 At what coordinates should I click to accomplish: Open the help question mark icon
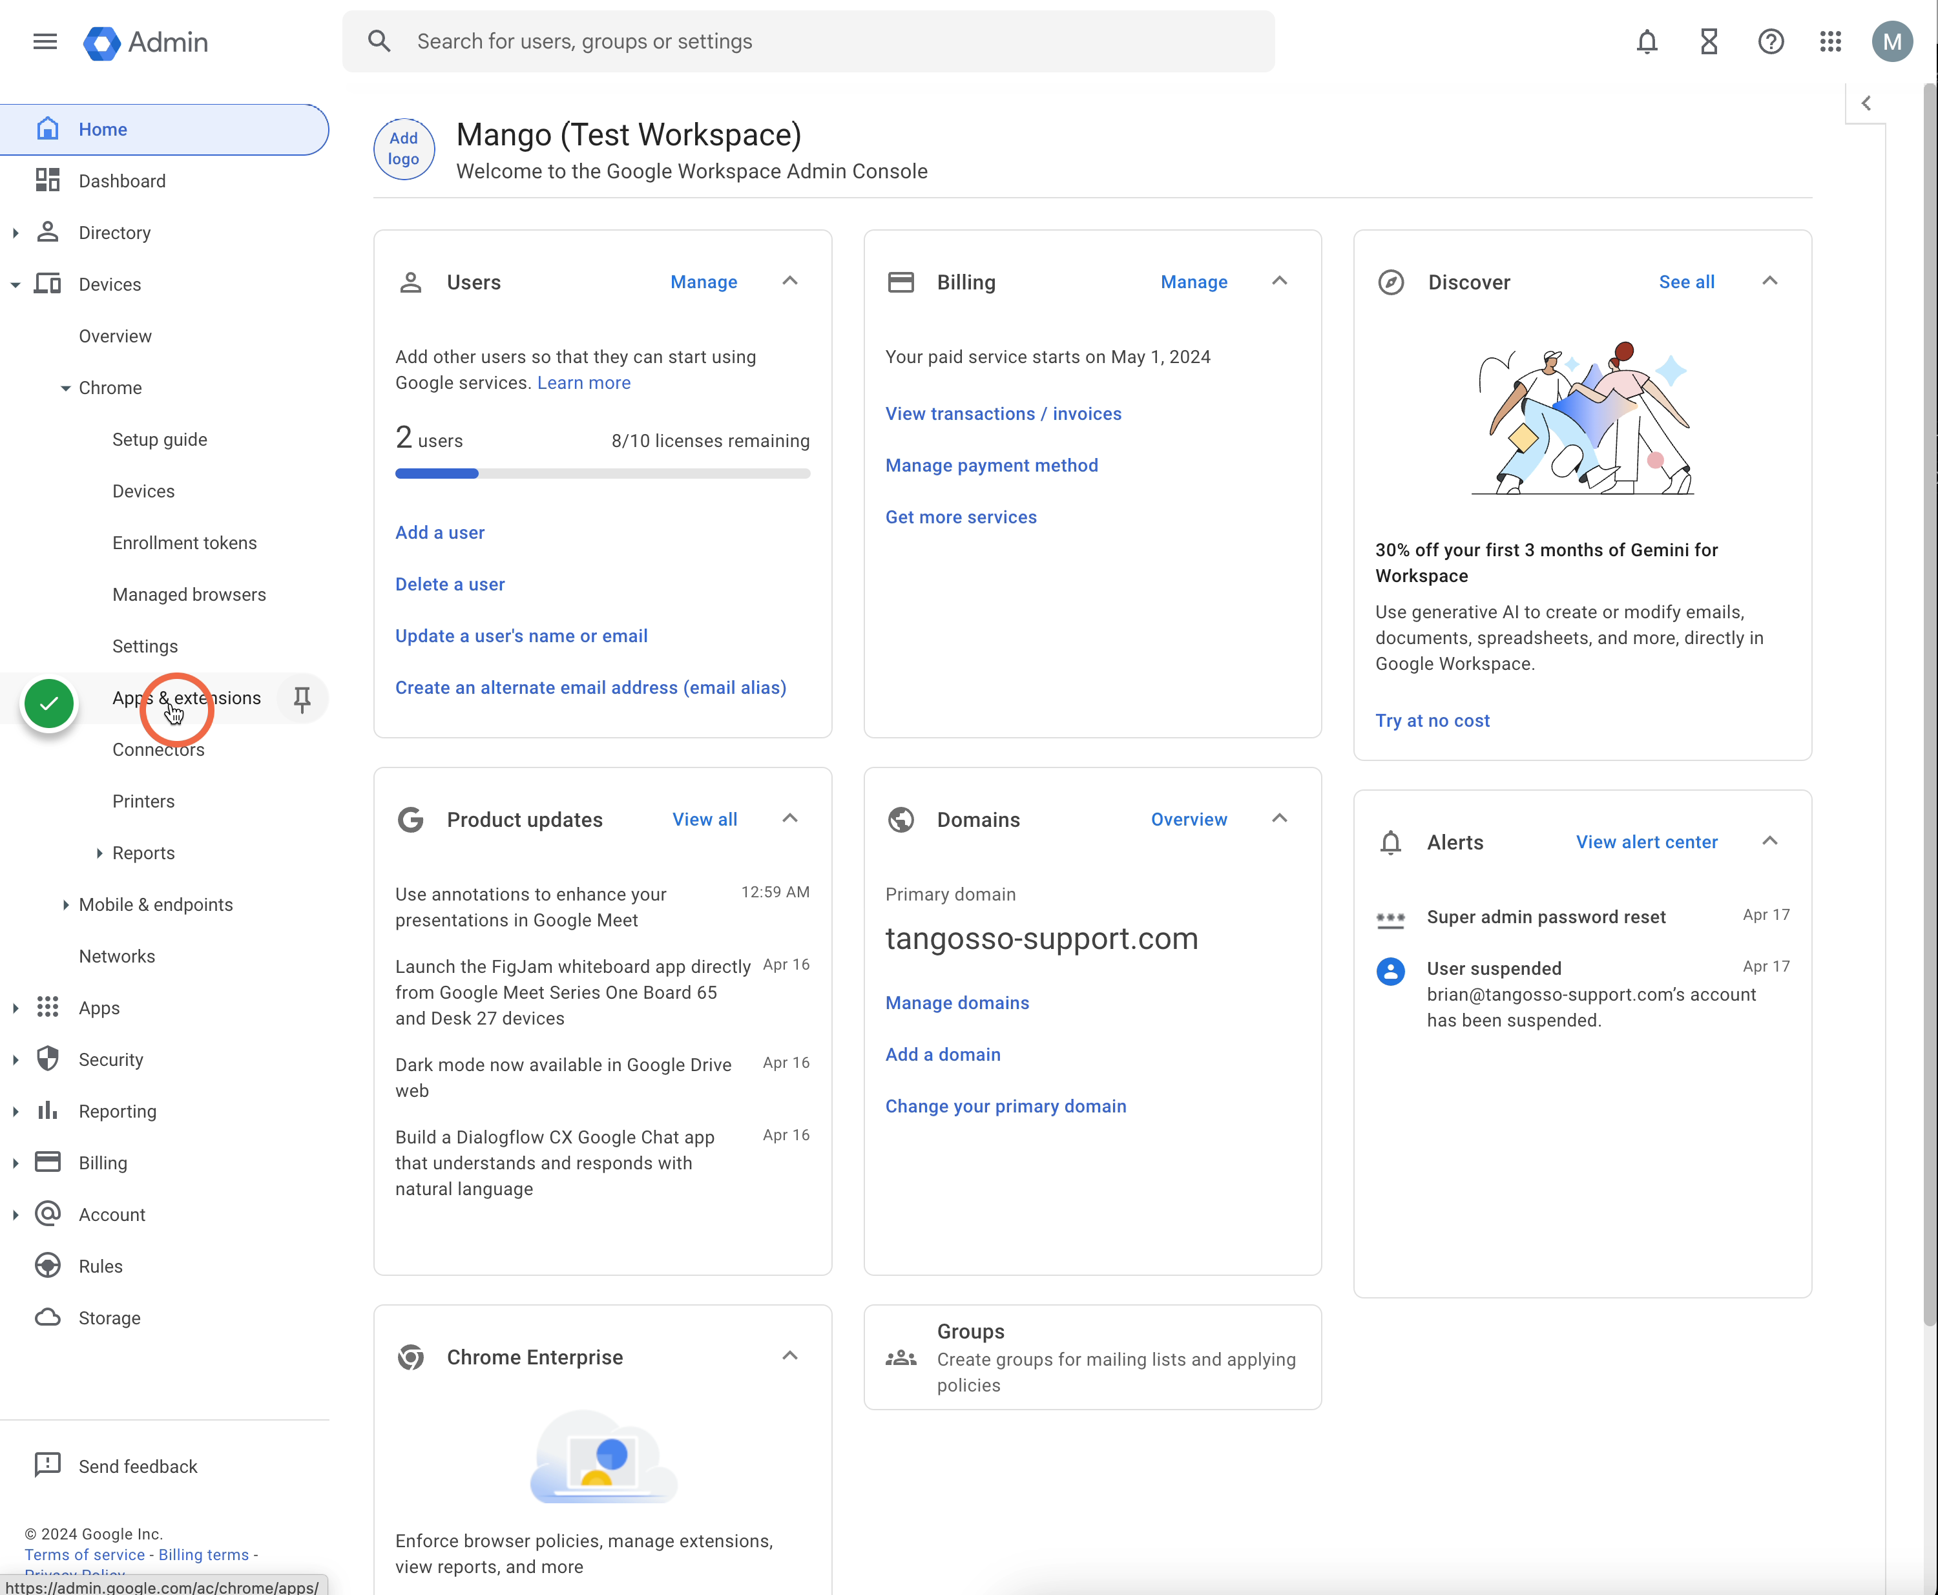pos(1770,41)
